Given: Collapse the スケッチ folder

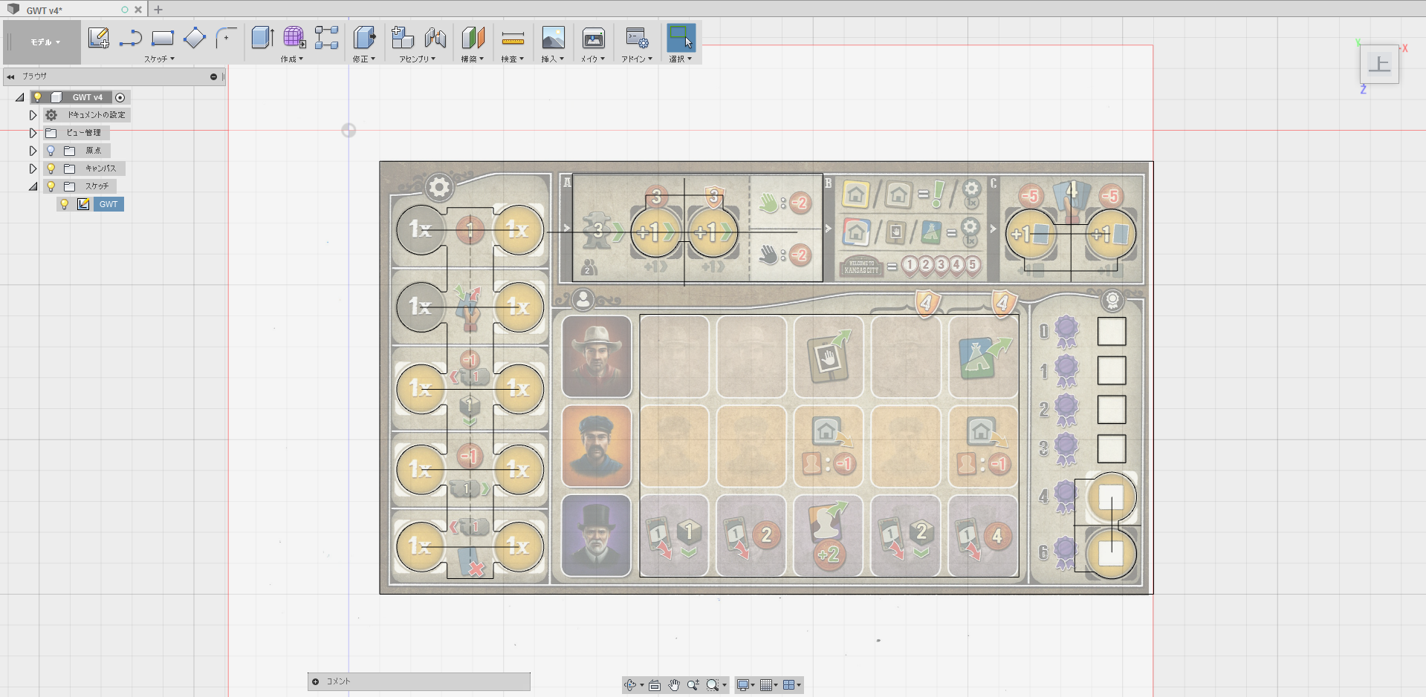Looking at the screenshot, I should click(x=33, y=186).
